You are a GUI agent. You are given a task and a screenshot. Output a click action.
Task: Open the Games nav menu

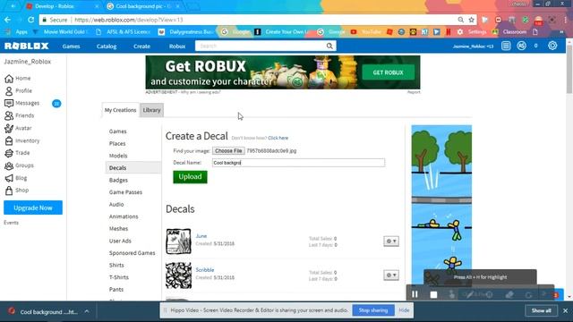72,47
